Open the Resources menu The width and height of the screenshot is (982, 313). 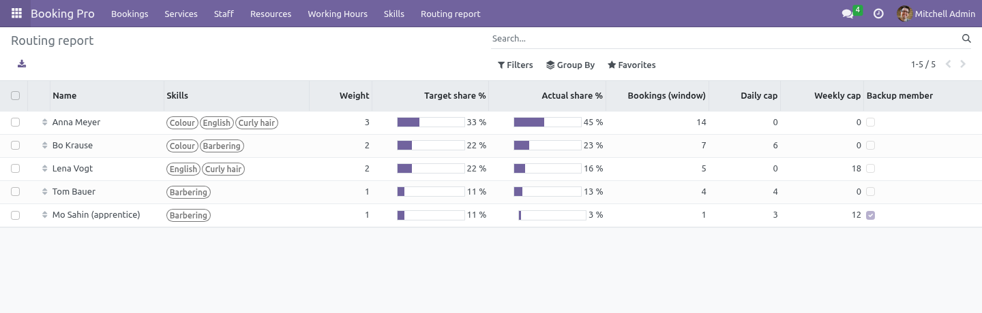pyautogui.click(x=271, y=14)
